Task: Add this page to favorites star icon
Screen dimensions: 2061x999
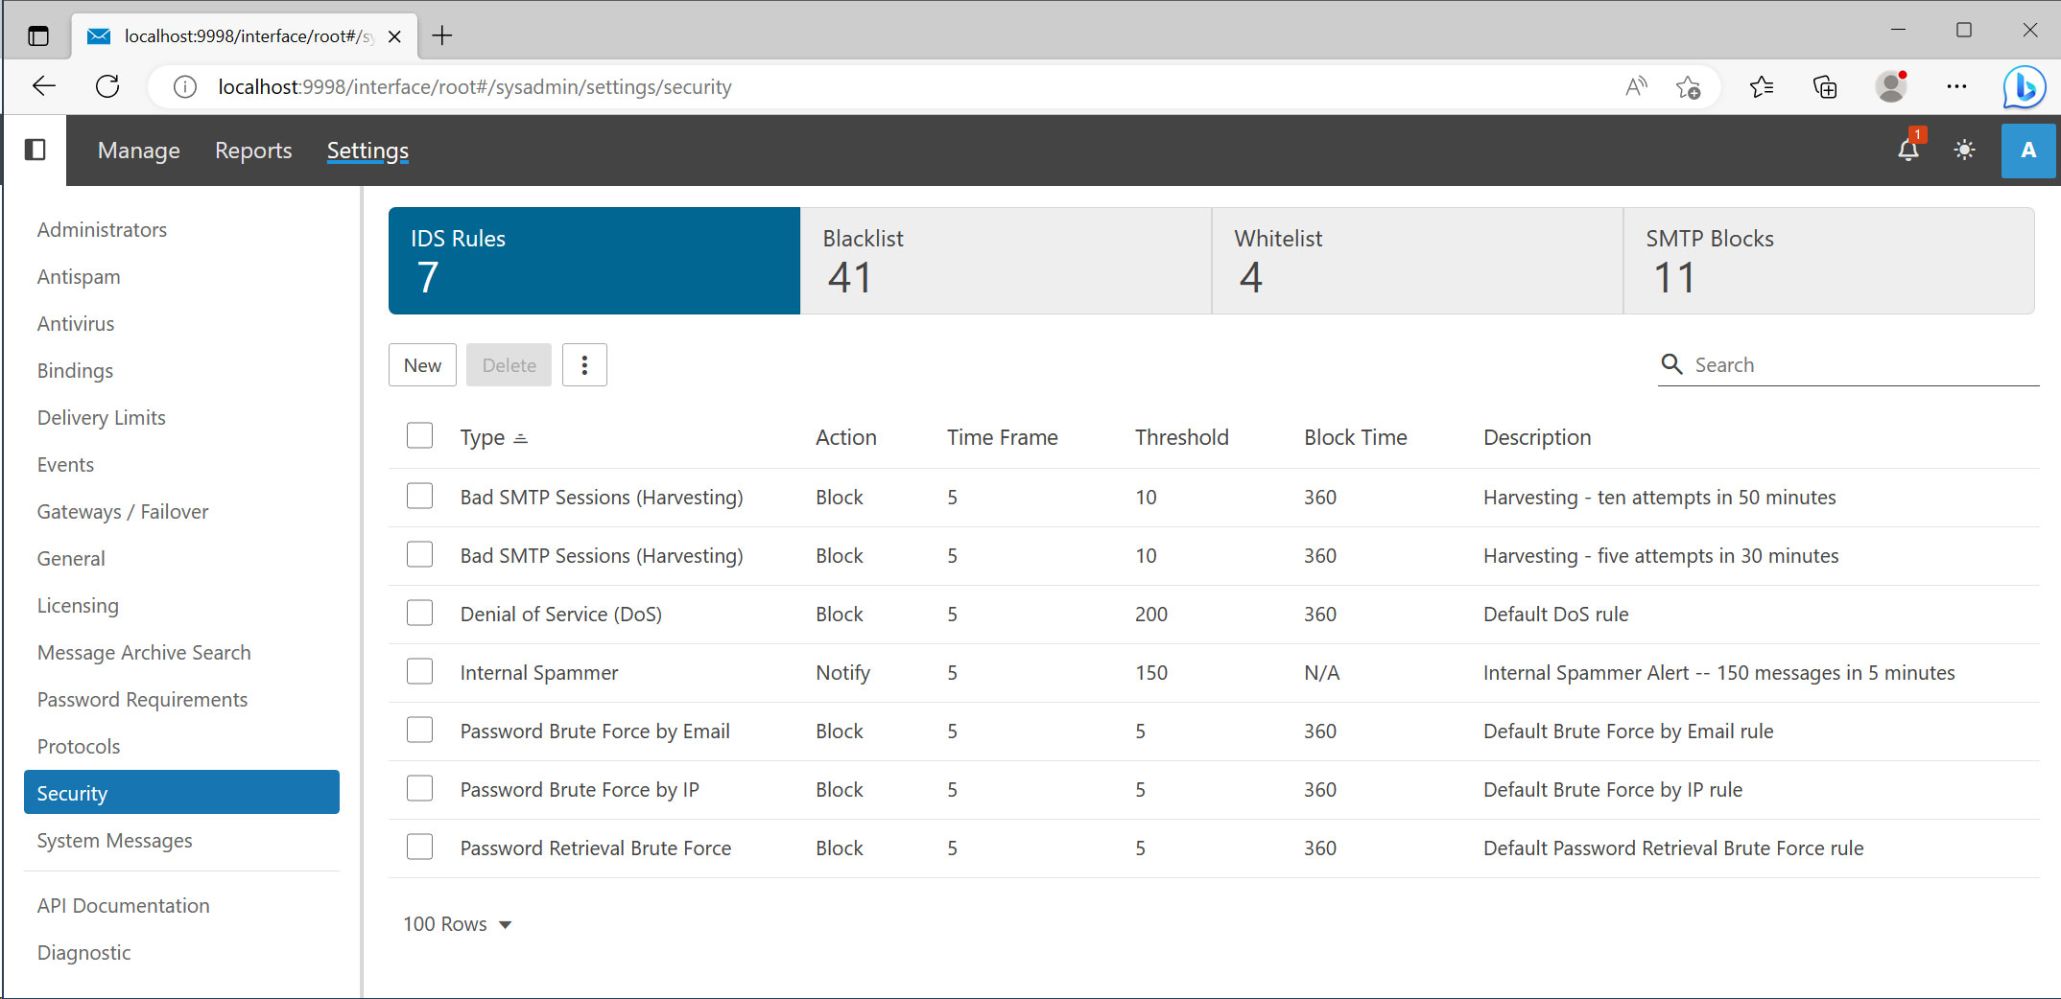Action: coord(1688,87)
